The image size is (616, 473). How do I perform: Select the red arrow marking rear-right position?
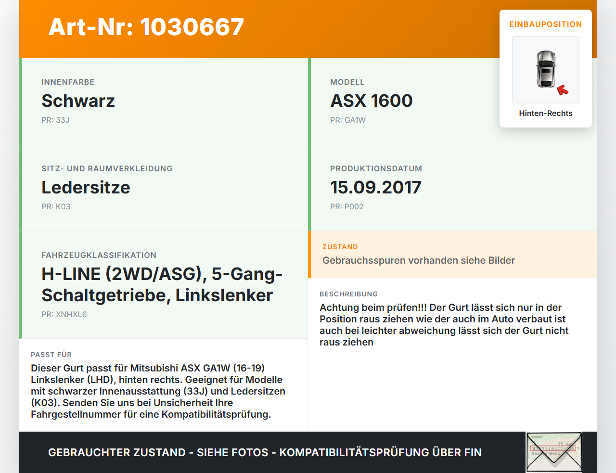[563, 89]
